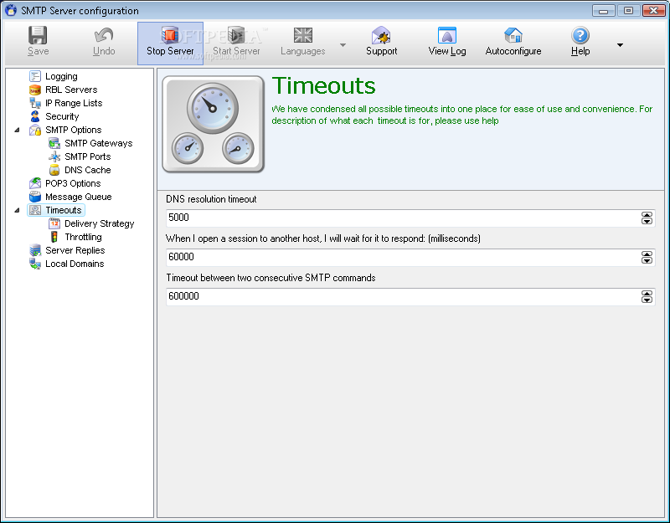
Task: Open the toolbar overflow arrow after Help
Action: [x=620, y=45]
